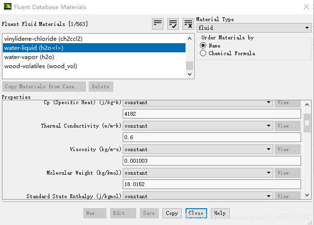This screenshot has height=225, width=314.
Task: Order materials by Chemical Formula
Action: point(203,53)
